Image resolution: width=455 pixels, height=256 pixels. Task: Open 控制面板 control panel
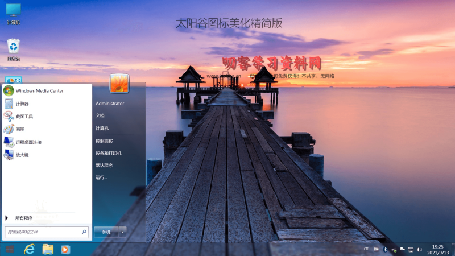coord(104,141)
